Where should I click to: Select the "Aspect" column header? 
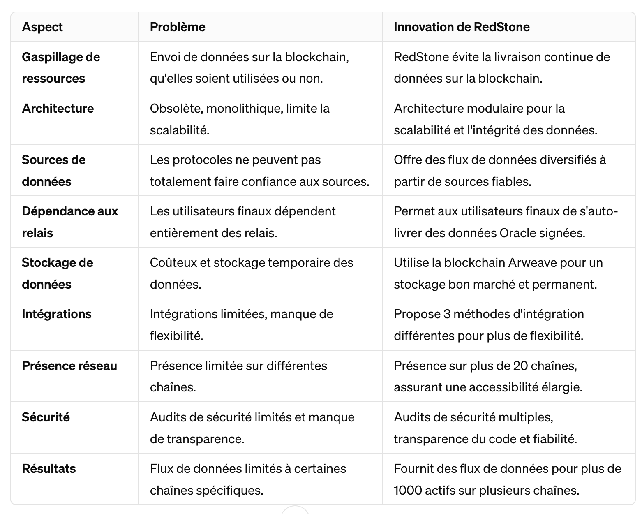(x=42, y=27)
